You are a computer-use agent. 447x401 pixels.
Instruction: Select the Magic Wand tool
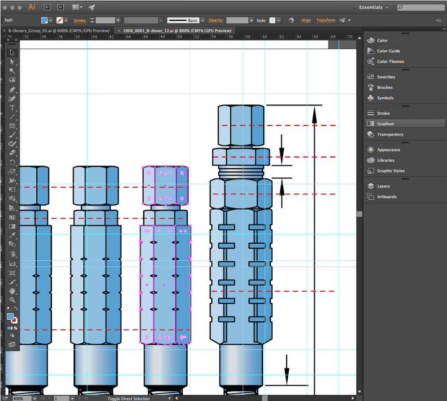(x=12, y=71)
